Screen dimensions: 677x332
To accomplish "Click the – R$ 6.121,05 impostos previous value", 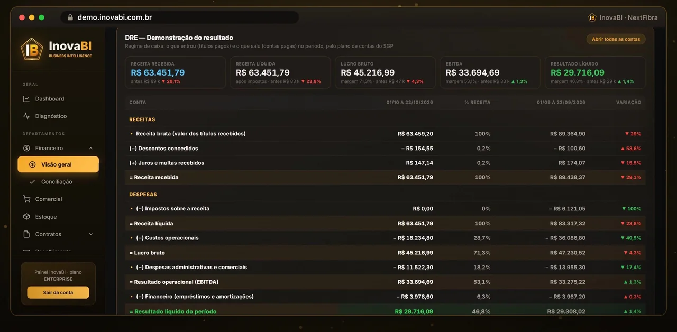I will [x=567, y=209].
